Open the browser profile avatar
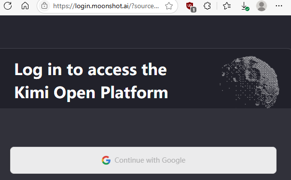 (x=262, y=6)
